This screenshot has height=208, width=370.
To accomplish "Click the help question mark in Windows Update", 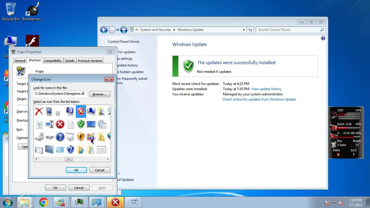I will (x=323, y=38).
